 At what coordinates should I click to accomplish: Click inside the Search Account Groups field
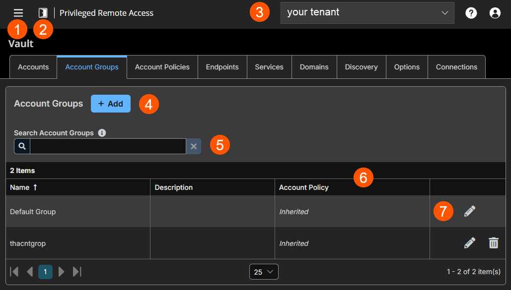coord(107,146)
